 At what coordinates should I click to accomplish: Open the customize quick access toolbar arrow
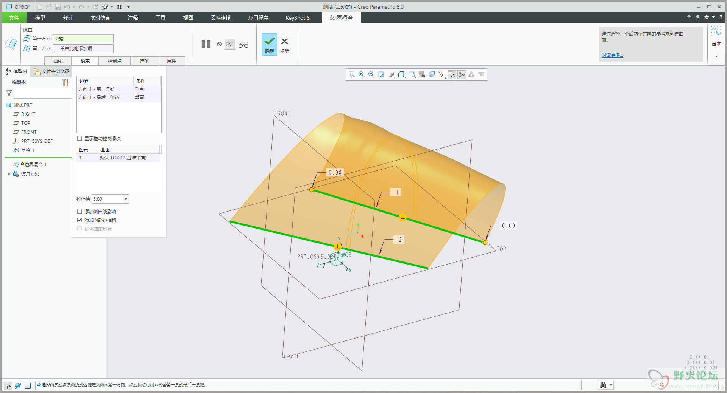point(128,7)
